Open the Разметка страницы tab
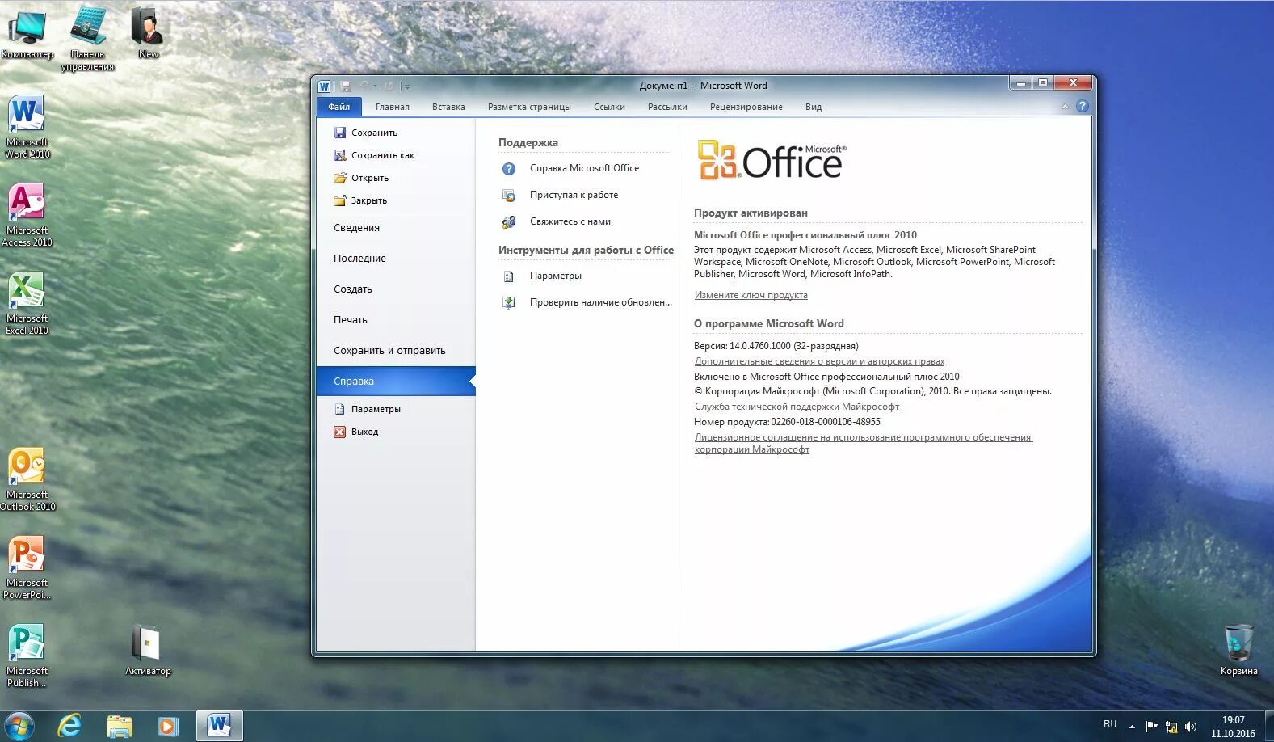The width and height of the screenshot is (1274, 742). coord(529,107)
